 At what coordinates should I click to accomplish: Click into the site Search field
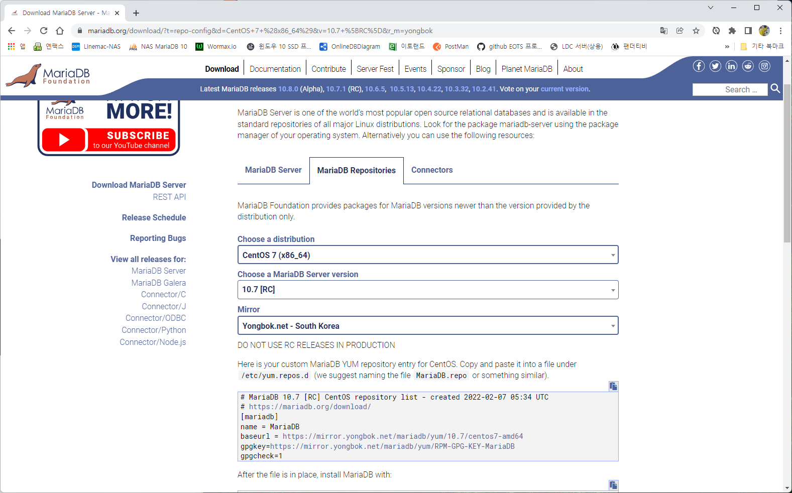click(730, 89)
